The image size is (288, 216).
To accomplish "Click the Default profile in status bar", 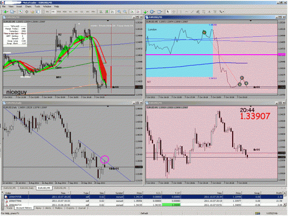I will pyautogui.click(x=144, y=213).
